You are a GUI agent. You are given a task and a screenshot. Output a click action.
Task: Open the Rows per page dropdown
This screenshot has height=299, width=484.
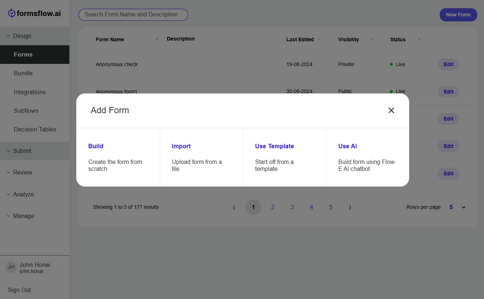(457, 207)
